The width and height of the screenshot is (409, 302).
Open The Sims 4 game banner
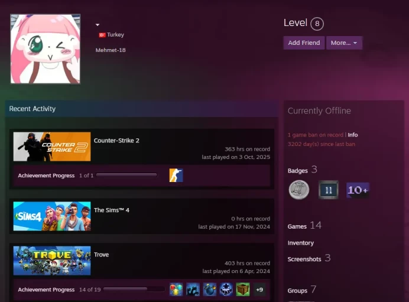pos(52,216)
